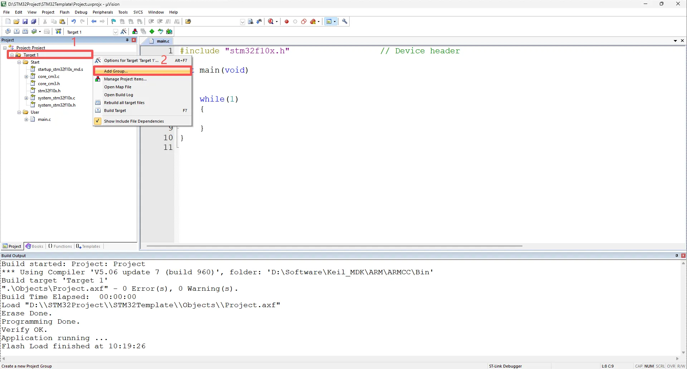687x369 pixels.
Task: Toggle Show Include File Dependencies checkmark
Action: pos(98,121)
